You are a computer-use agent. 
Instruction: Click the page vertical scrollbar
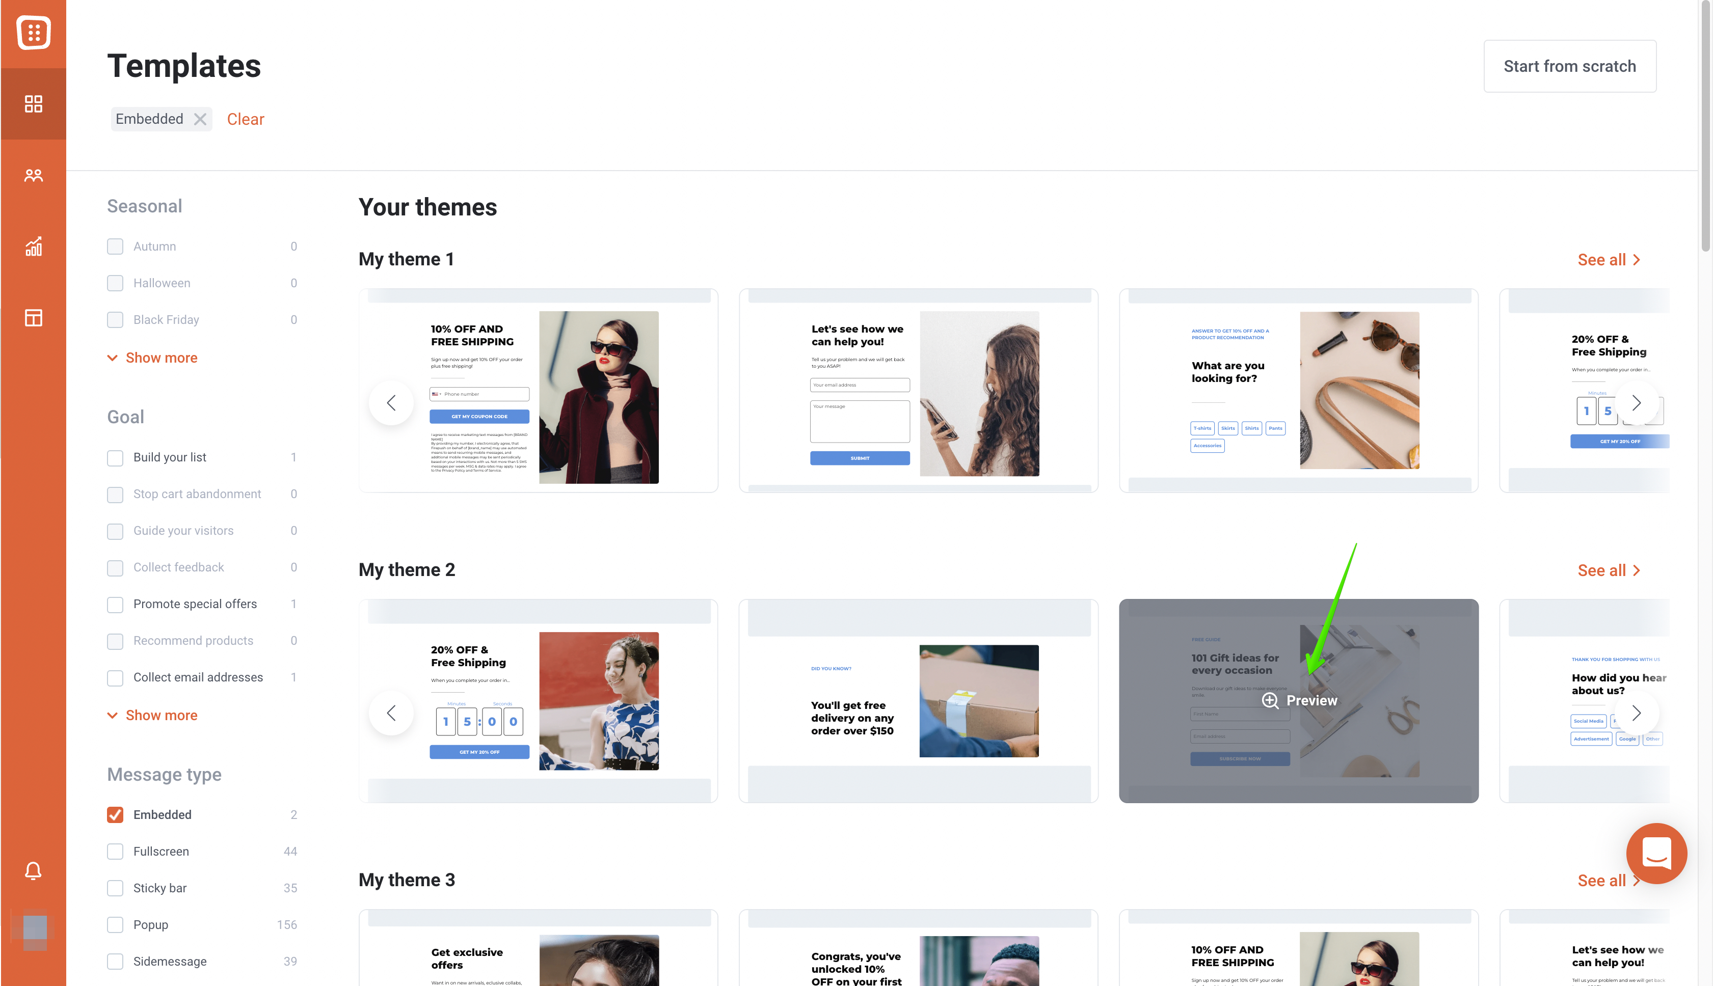1705,126
